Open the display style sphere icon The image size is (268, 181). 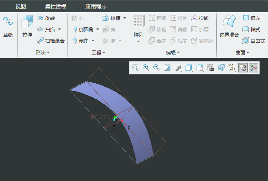click(178, 68)
